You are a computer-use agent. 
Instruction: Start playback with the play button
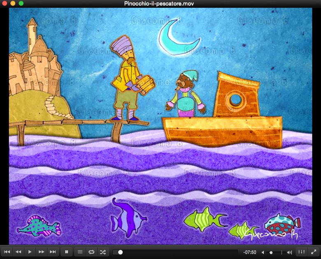[30, 252]
